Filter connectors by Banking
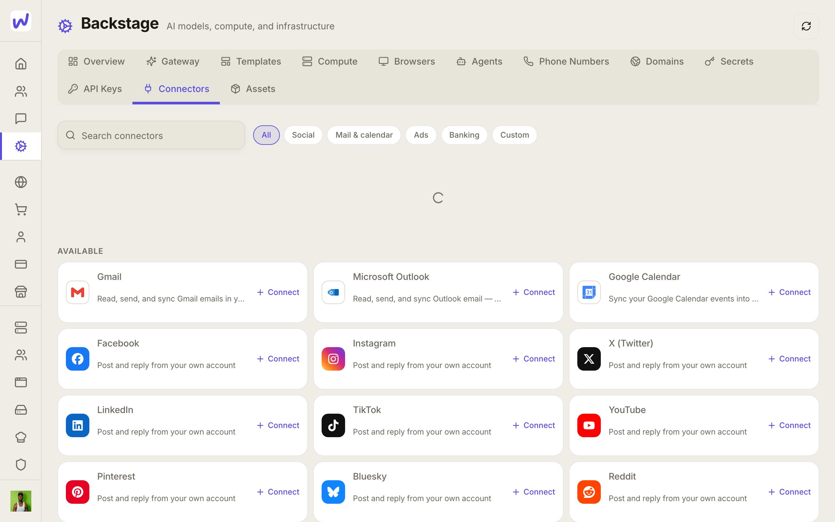This screenshot has width=835, height=522. (464, 135)
